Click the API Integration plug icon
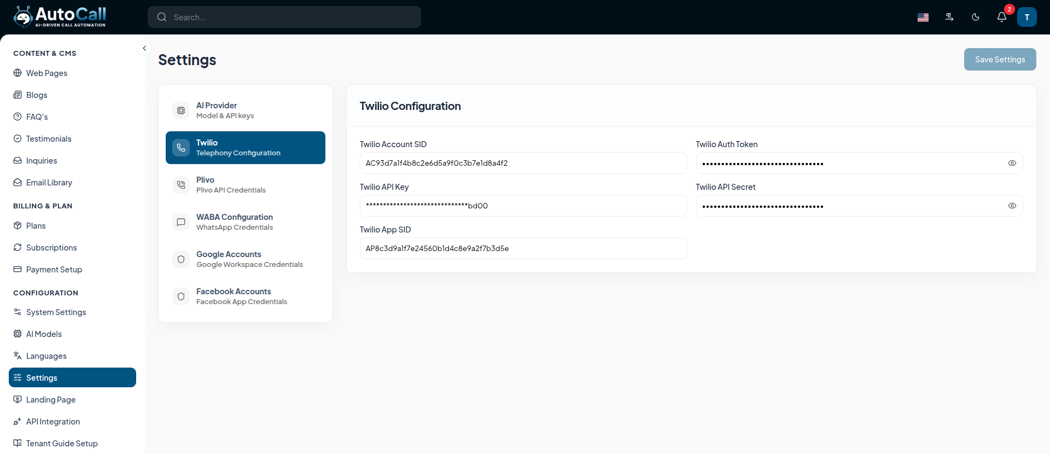 (17, 421)
